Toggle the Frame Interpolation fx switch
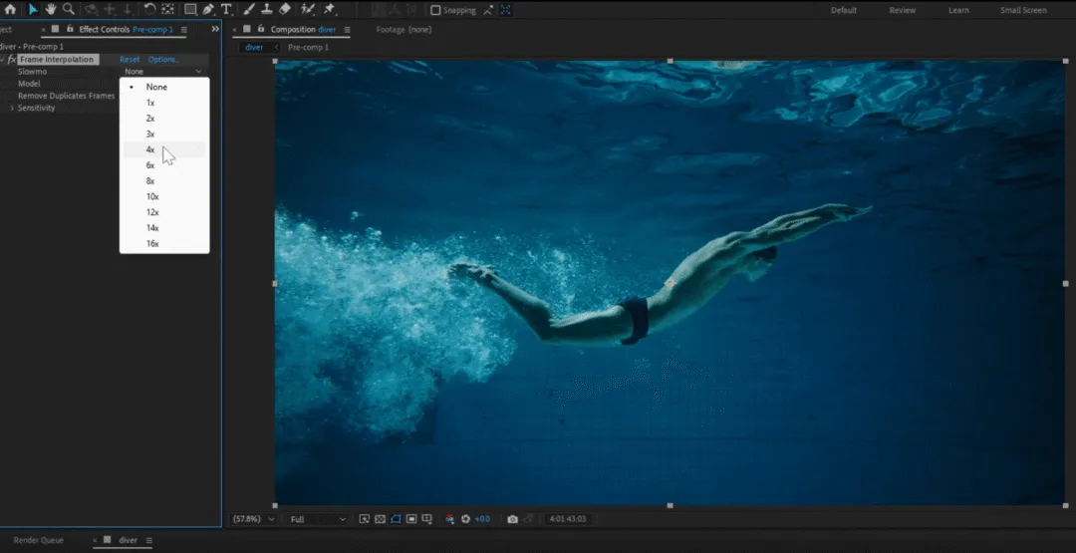 point(11,60)
